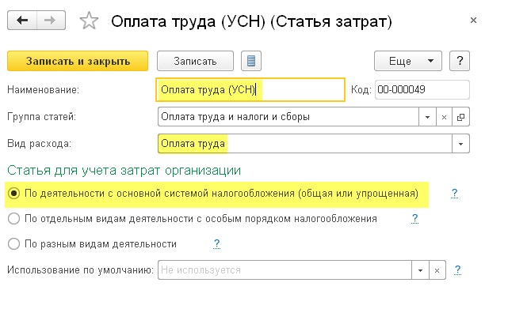Focus the Наименование input field
Viewport: 508px width, 309px height.
tap(250, 89)
